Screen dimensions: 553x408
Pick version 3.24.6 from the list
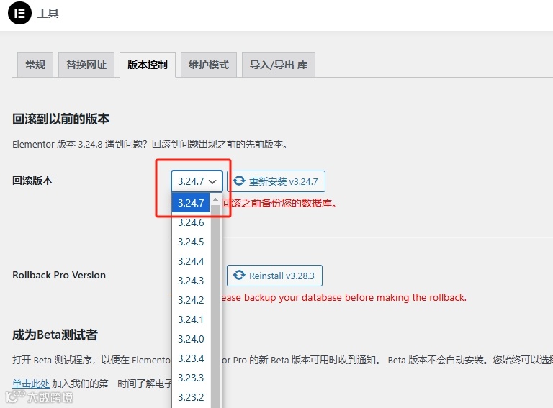pos(191,222)
